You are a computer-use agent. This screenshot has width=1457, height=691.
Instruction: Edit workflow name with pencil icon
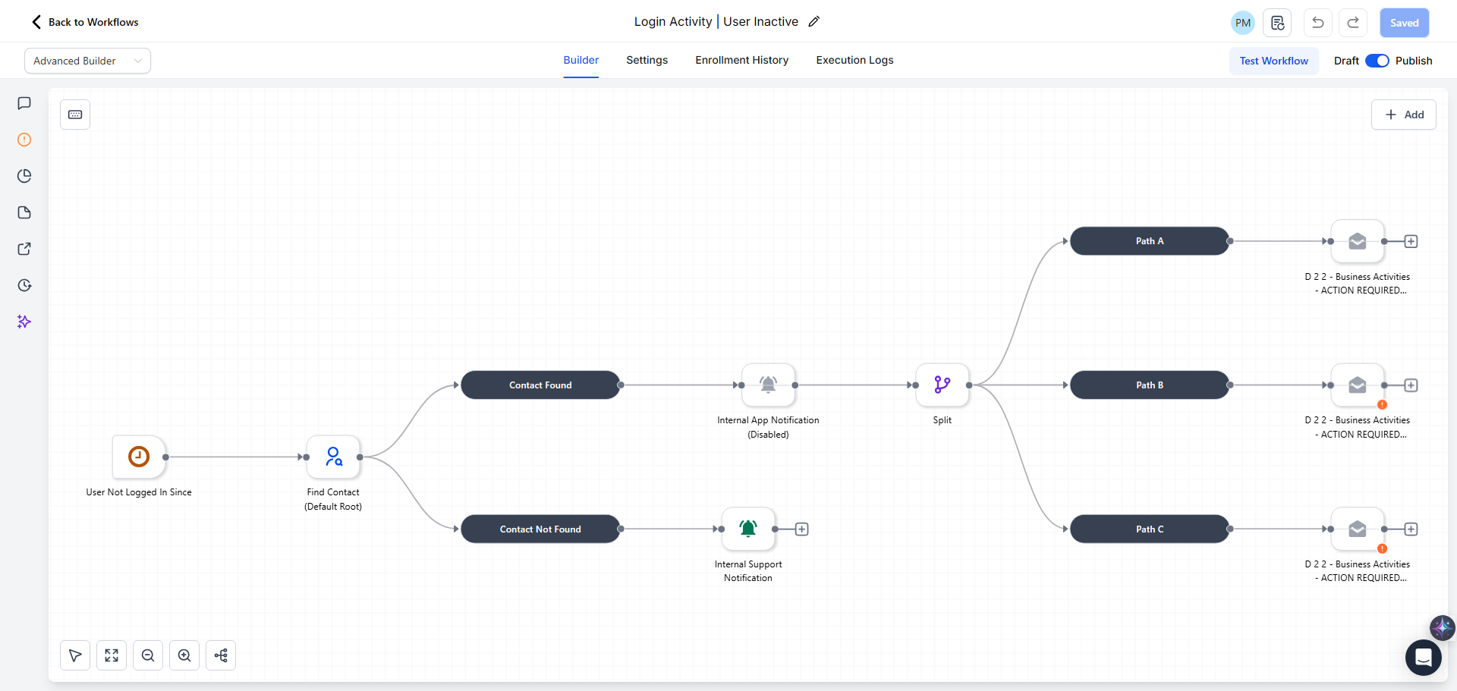coord(814,22)
